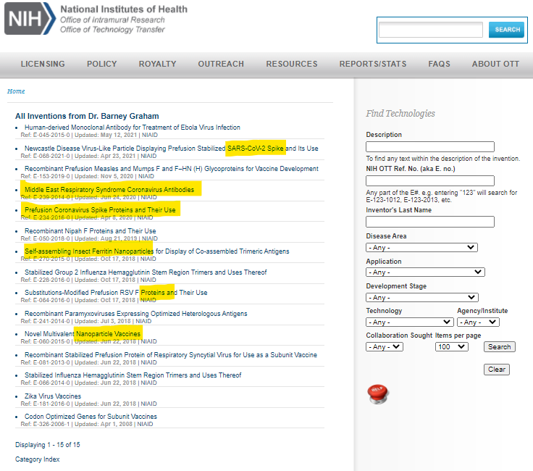Image resolution: width=533 pixels, height=471 pixels.
Task: Click 'Displaying 1 - 15 of 15' text
Action: click(48, 445)
